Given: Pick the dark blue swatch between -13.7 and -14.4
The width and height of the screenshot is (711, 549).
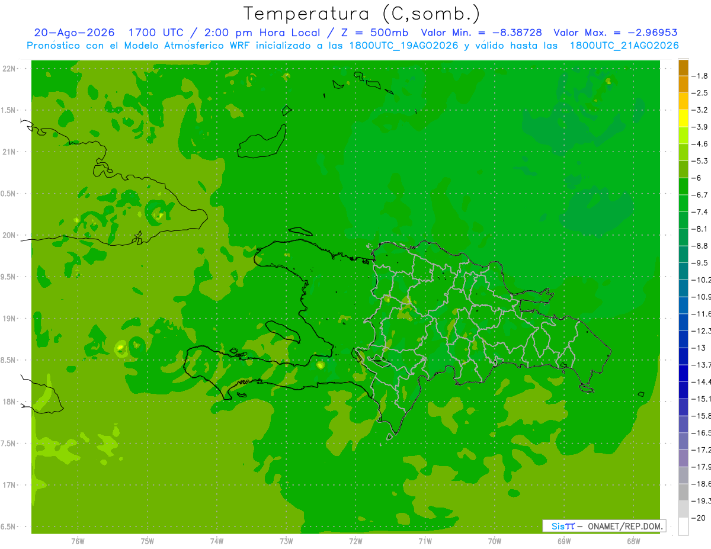Looking at the screenshot, I should pos(683,373).
